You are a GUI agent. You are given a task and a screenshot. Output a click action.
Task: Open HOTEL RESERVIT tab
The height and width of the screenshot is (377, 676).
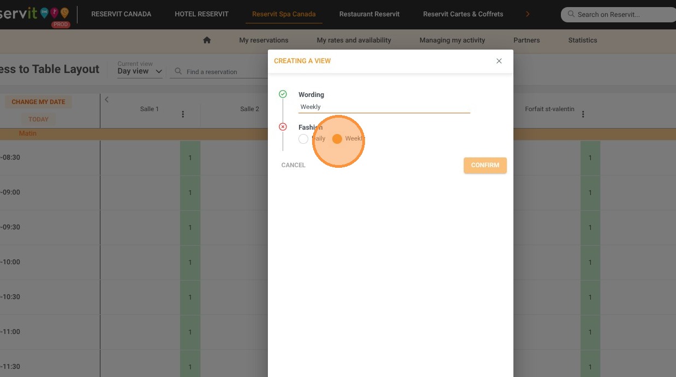pos(202,14)
